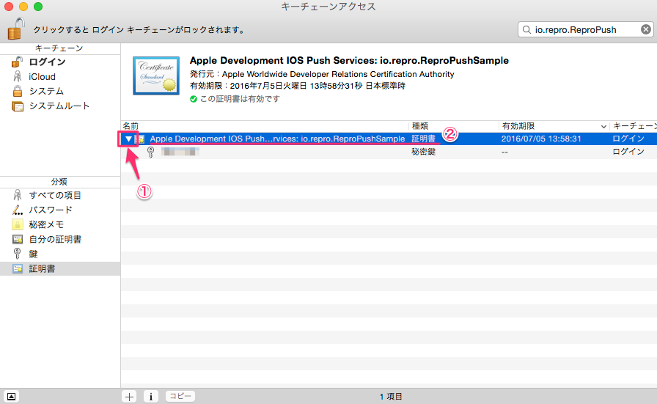Click the large Certificate Standard thumbnail
Viewport: 657px width, 404px height.
click(x=156, y=76)
